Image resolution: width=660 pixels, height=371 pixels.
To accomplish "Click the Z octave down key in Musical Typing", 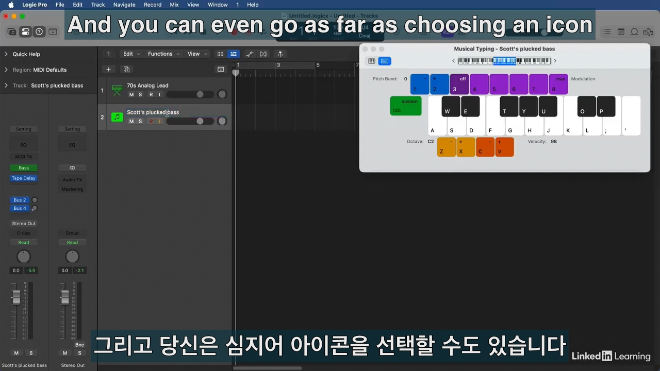I will [x=447, y=147].
